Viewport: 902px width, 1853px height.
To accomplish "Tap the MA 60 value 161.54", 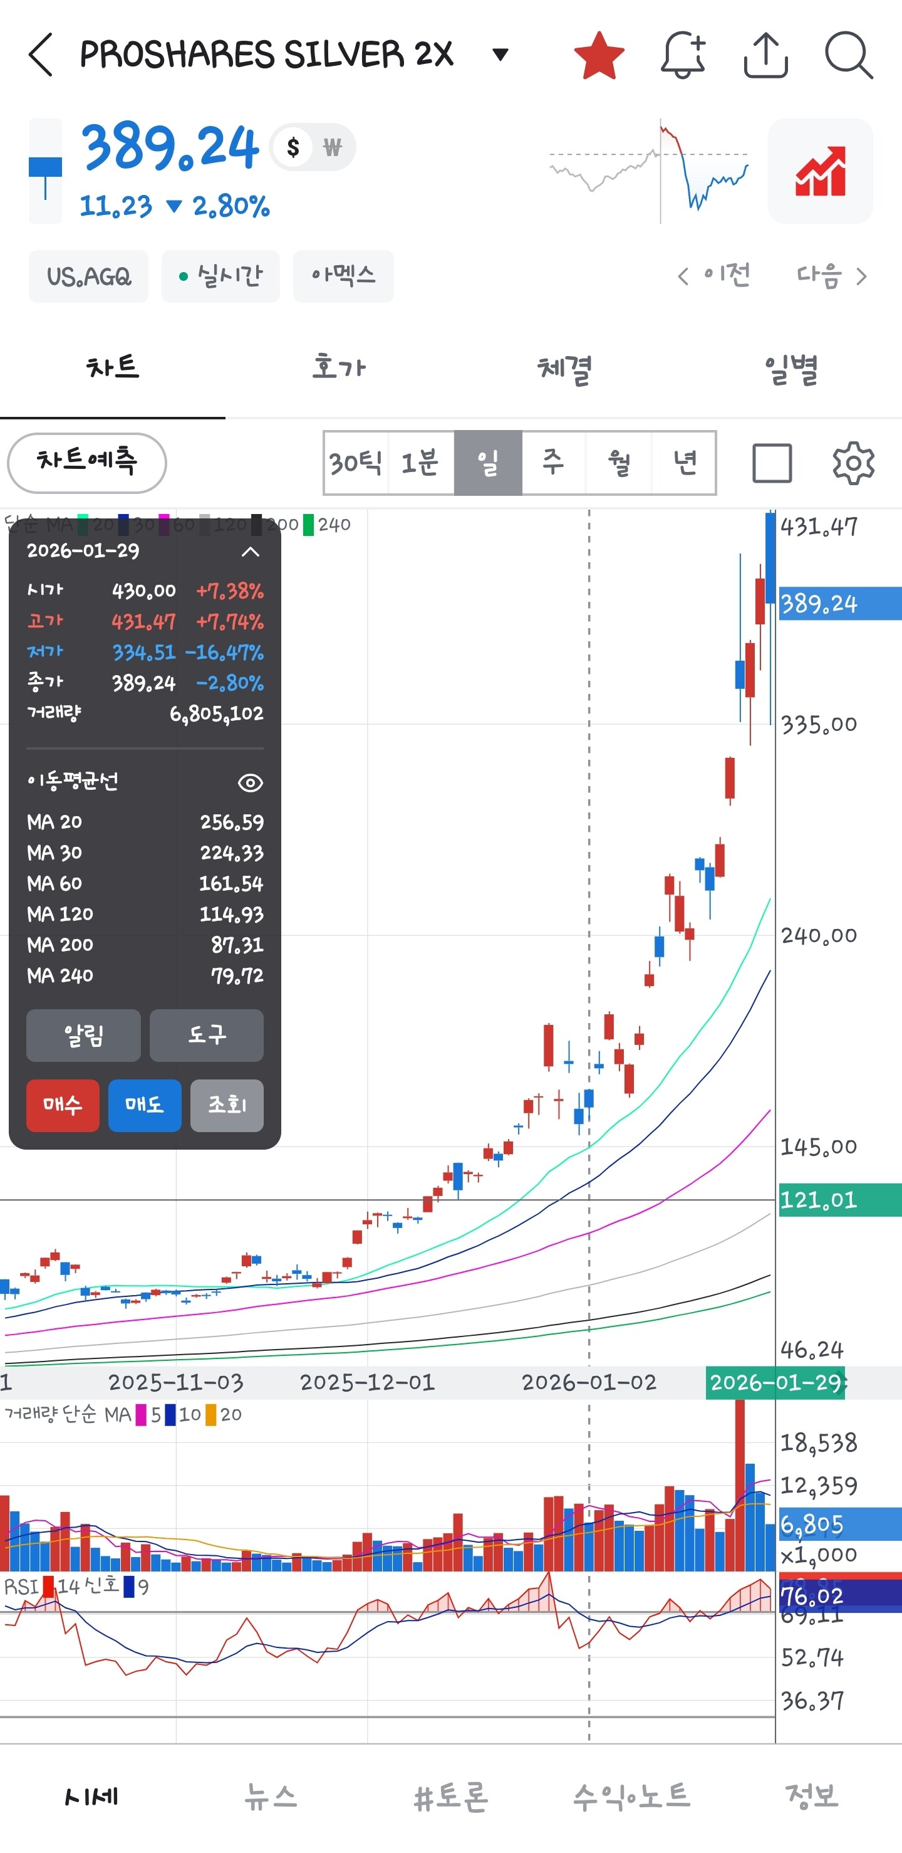I will pos(231,883).
